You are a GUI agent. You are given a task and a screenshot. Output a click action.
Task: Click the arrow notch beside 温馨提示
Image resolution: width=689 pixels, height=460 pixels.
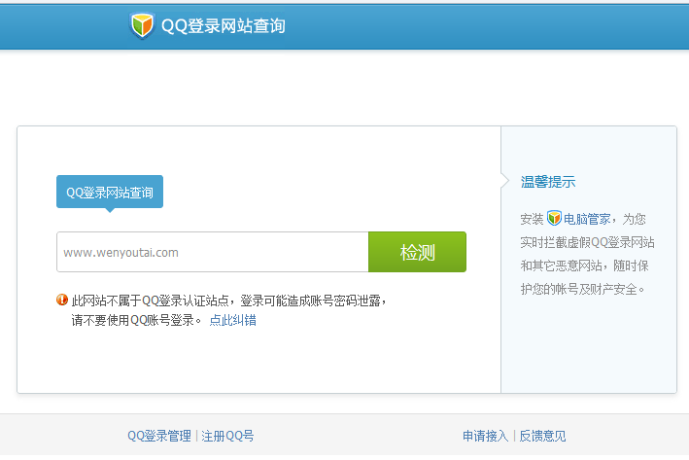click(x=503, y=181)
